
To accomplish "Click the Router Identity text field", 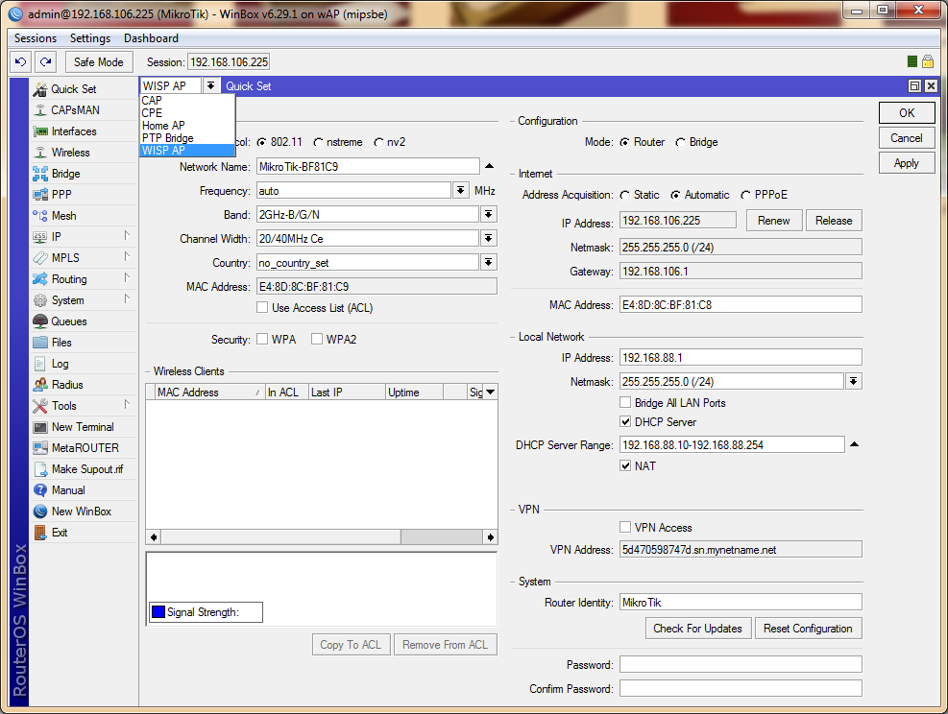I will click(740, 603).
